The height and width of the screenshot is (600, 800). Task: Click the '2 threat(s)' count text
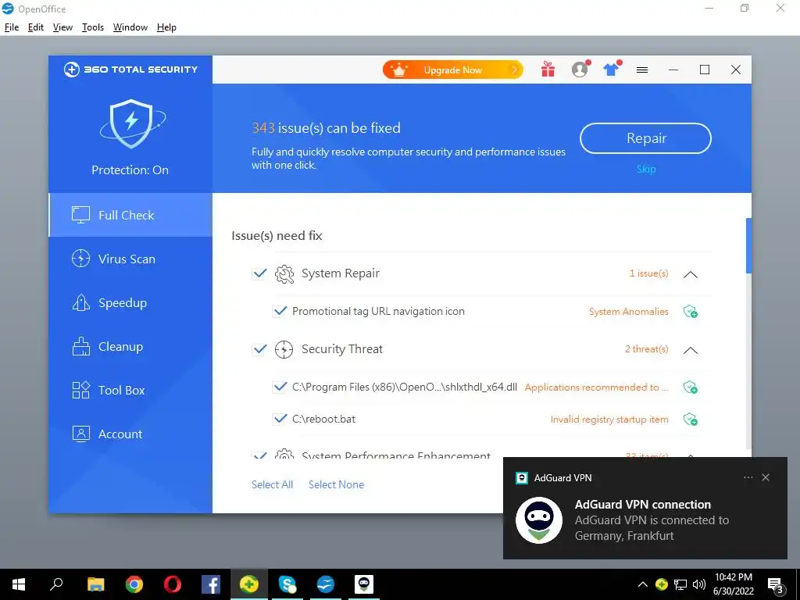(x=646, y=349)
